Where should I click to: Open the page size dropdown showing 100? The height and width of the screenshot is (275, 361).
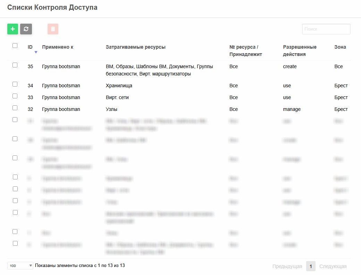pos(20,266)
